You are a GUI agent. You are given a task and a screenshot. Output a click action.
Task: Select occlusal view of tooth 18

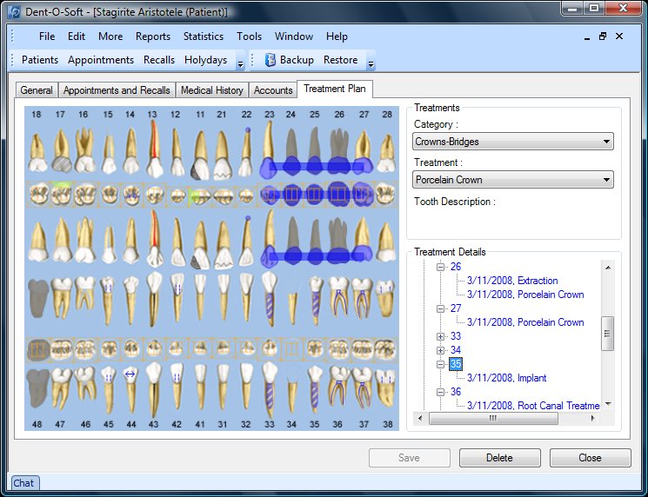(37, 194)
